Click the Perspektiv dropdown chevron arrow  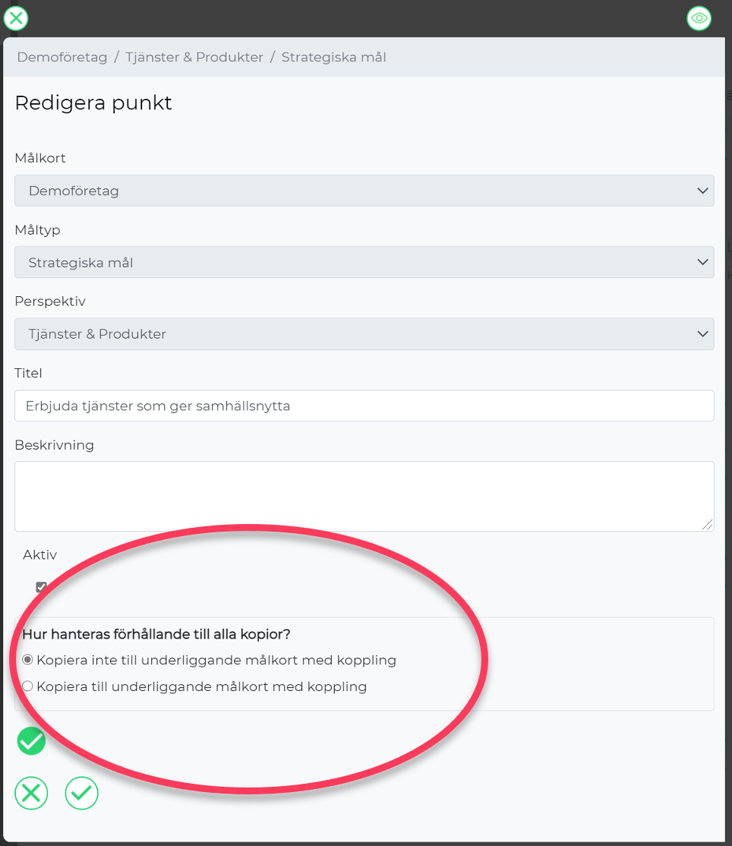click(702, 334)
